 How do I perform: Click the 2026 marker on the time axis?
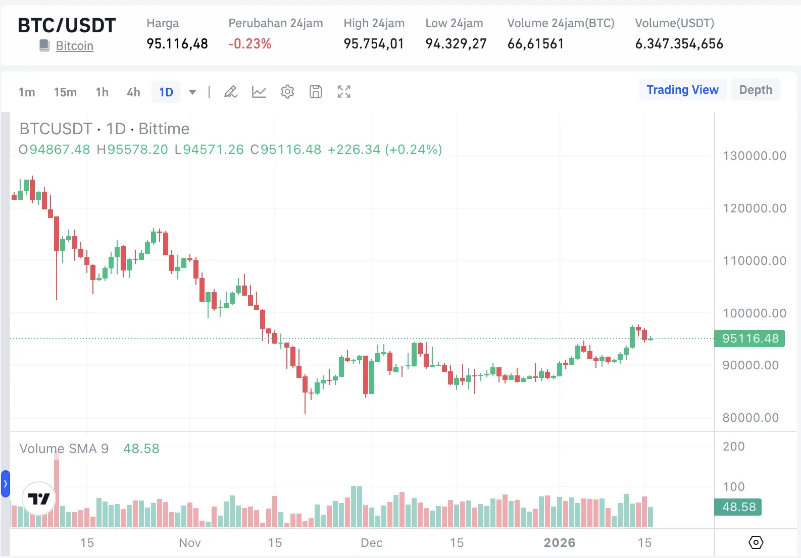click(x=560, y=543)
